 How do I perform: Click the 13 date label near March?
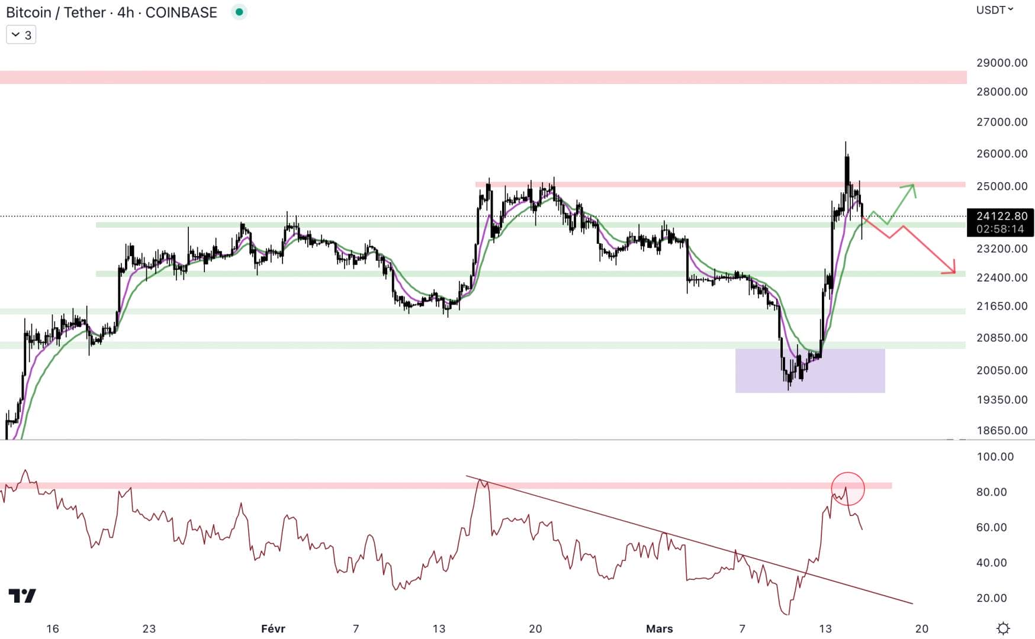coord(825,628)
